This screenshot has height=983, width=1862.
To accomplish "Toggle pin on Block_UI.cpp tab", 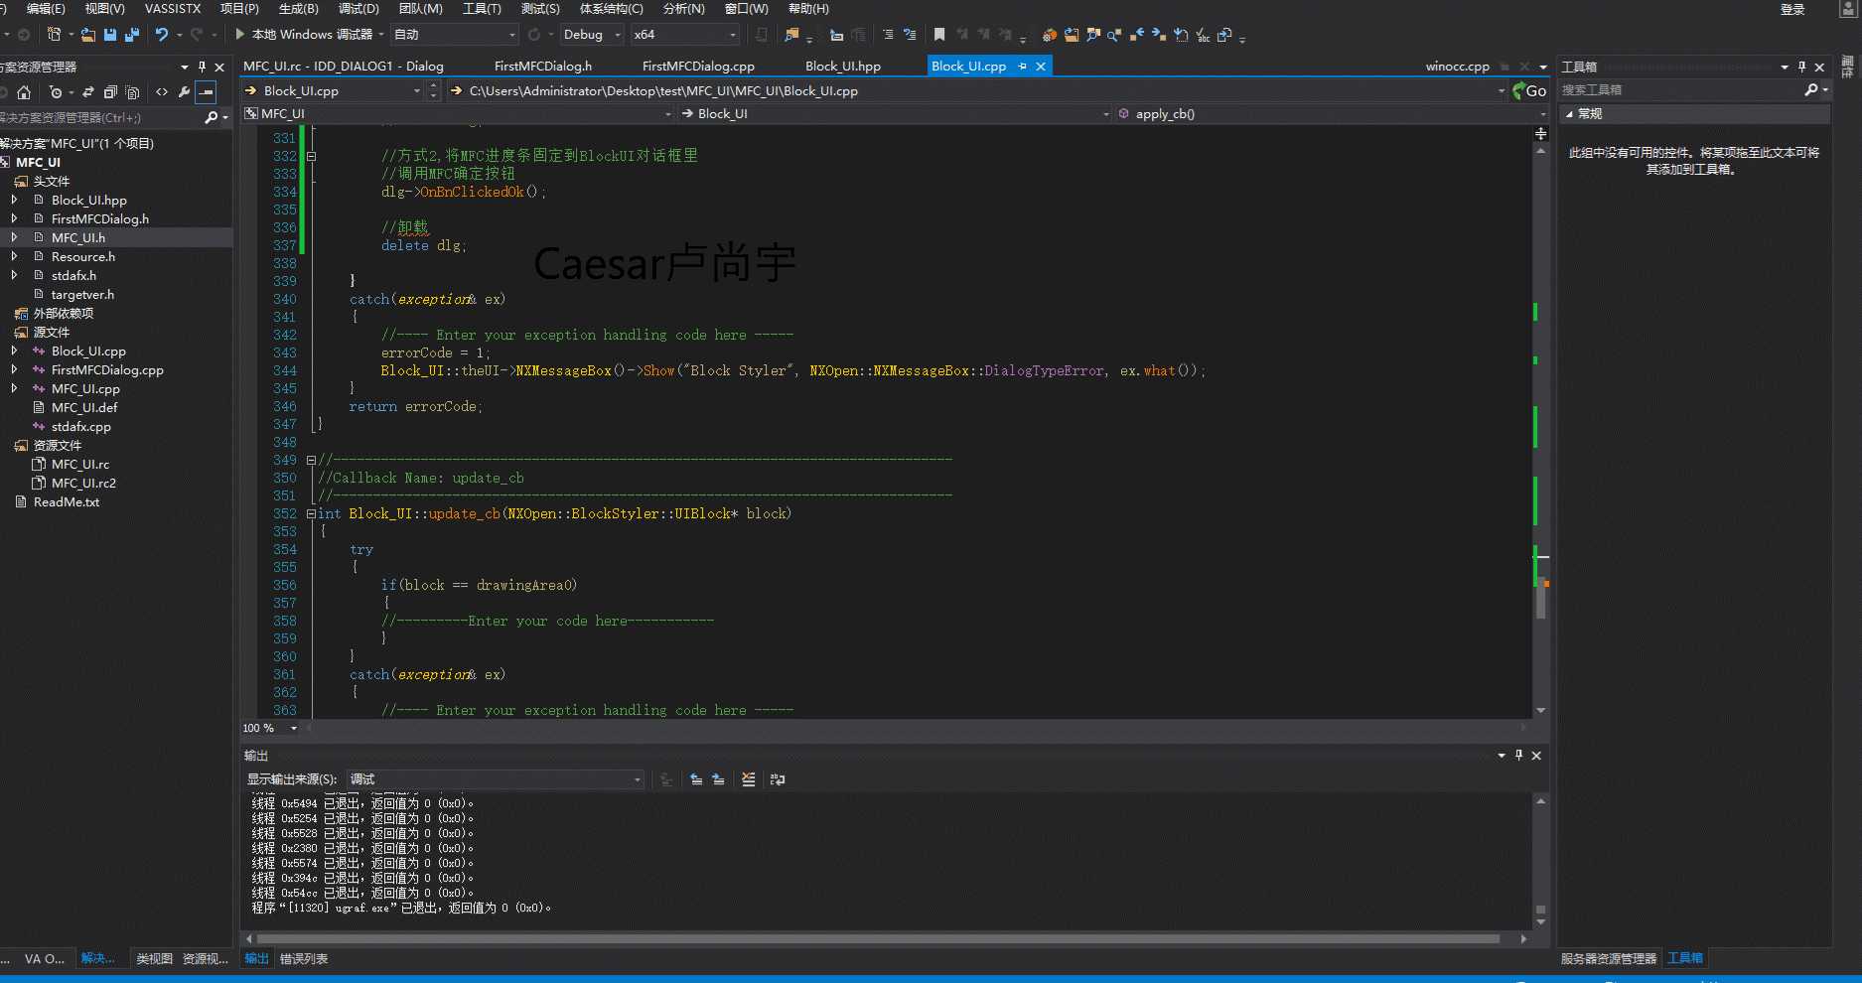I will point(1023,67).
